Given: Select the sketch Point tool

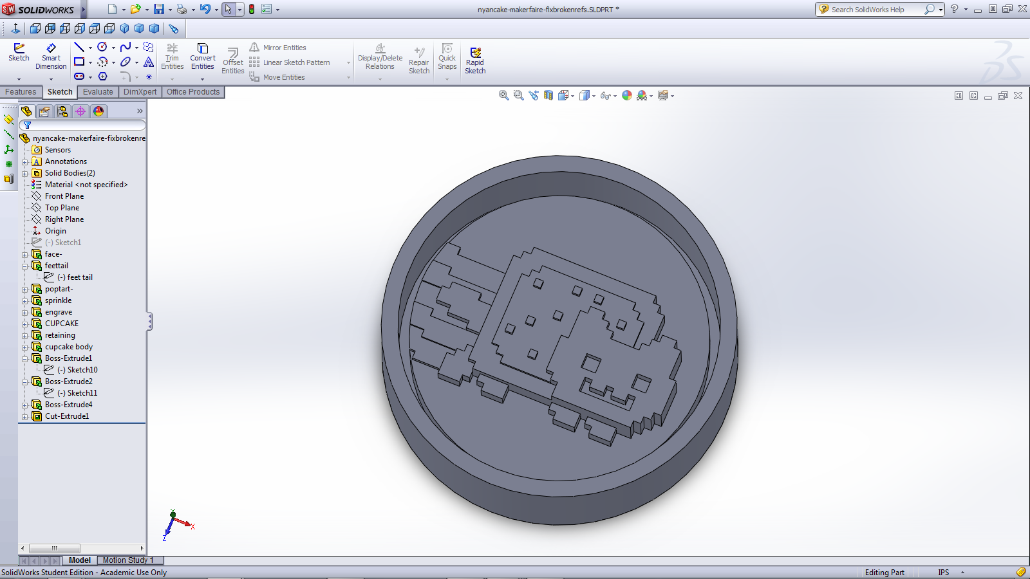Looking at the screenshot, I should pos(149,77).
